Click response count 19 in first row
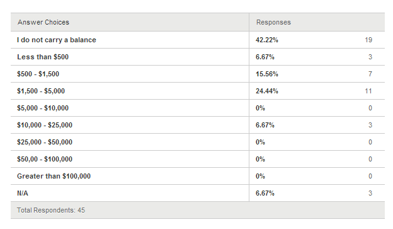This screenshot has width=393, height=229. coord(368,40)
